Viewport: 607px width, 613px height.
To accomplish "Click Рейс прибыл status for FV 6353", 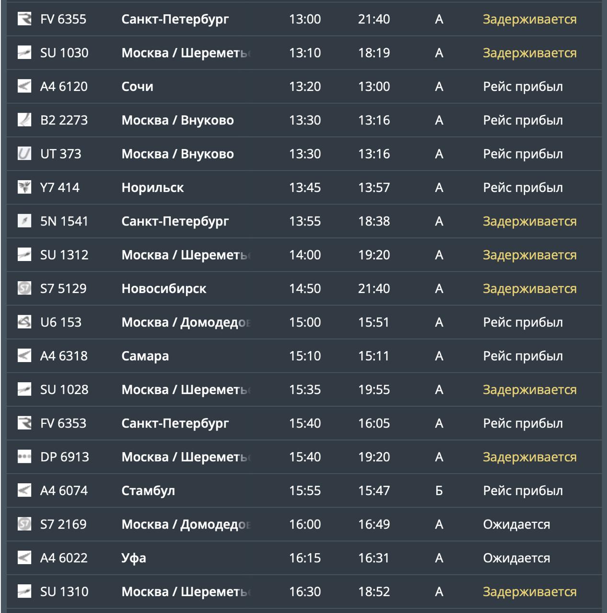I will 523,424.
